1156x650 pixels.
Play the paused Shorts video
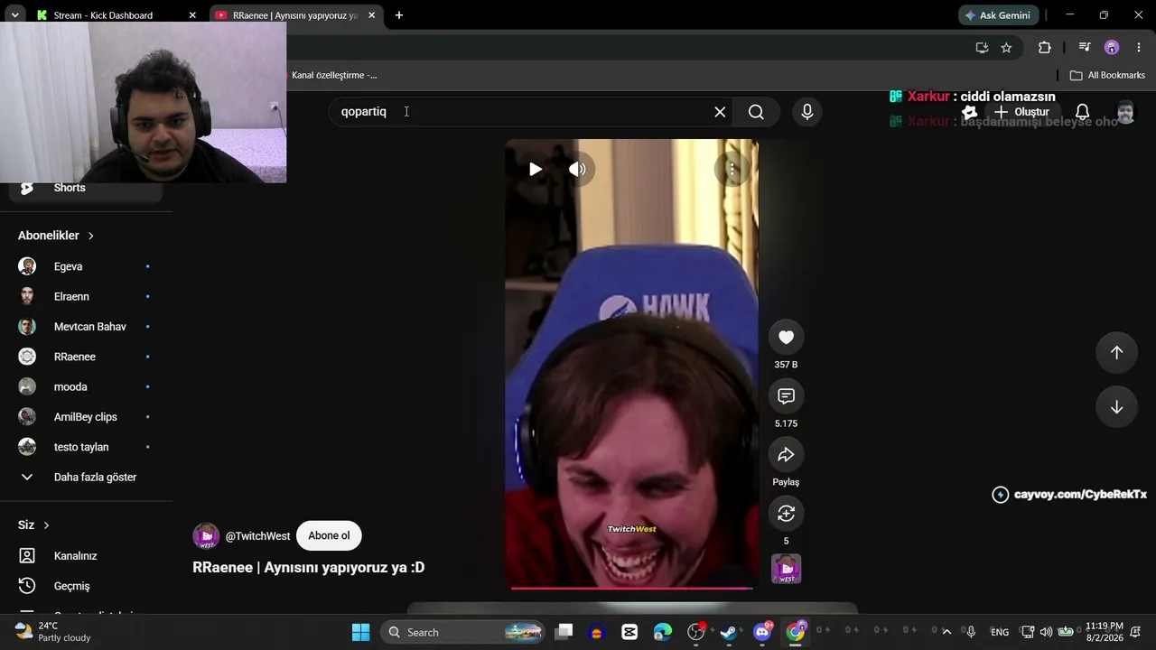click(536, 169)
